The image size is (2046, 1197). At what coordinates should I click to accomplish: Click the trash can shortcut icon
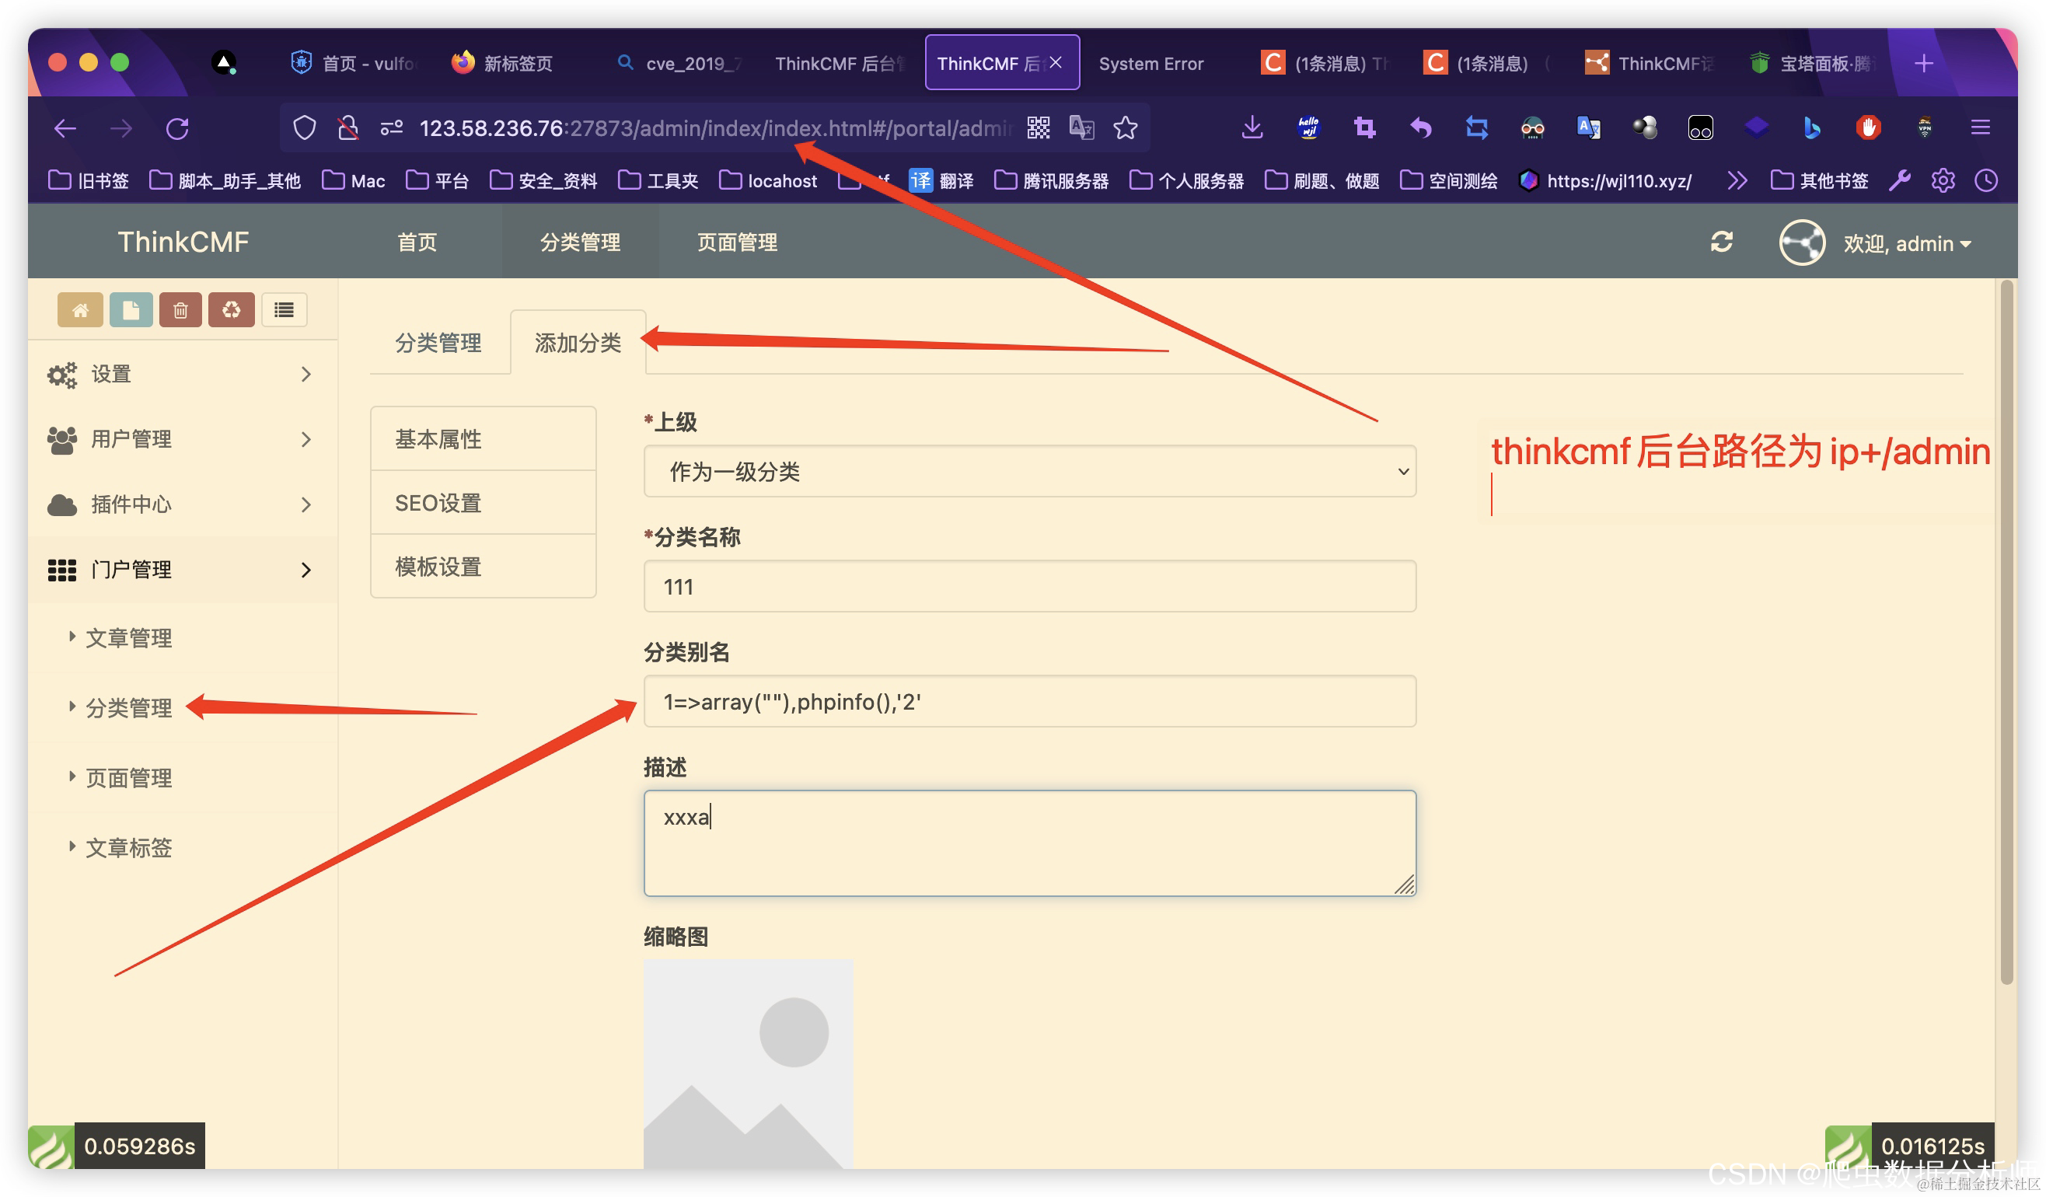tap(180, 310)
